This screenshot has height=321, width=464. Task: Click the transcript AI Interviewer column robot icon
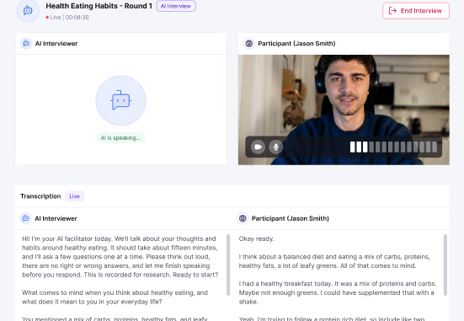[x=26, y=218]
